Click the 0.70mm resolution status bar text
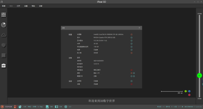Viewport: 203px width, 109px height. (x=40, y=107)
